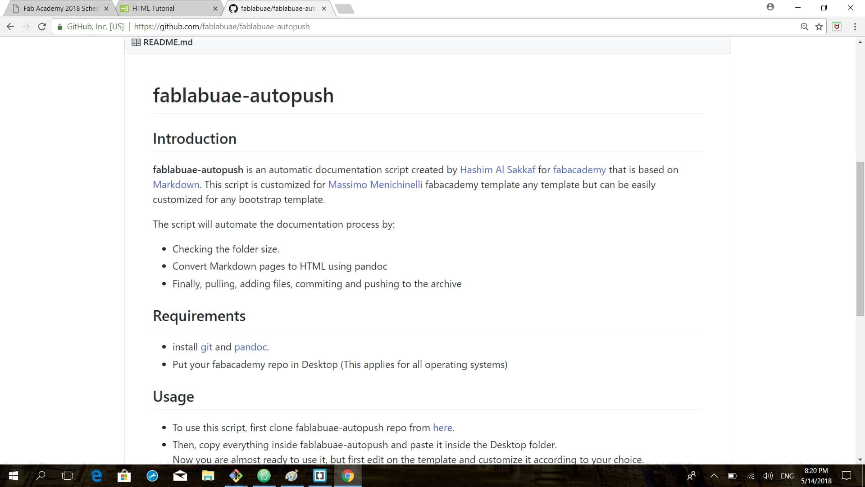865x487 pixels.
Task: Close the fablabuae-autopush tab
Action: pos(323,9)
